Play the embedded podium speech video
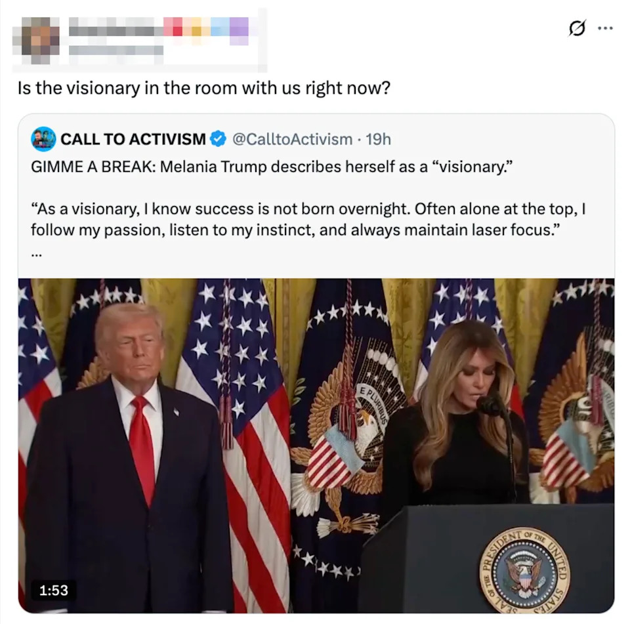Image resolution: width=630 pixels, height=624 pixels. tap(316, 445)
